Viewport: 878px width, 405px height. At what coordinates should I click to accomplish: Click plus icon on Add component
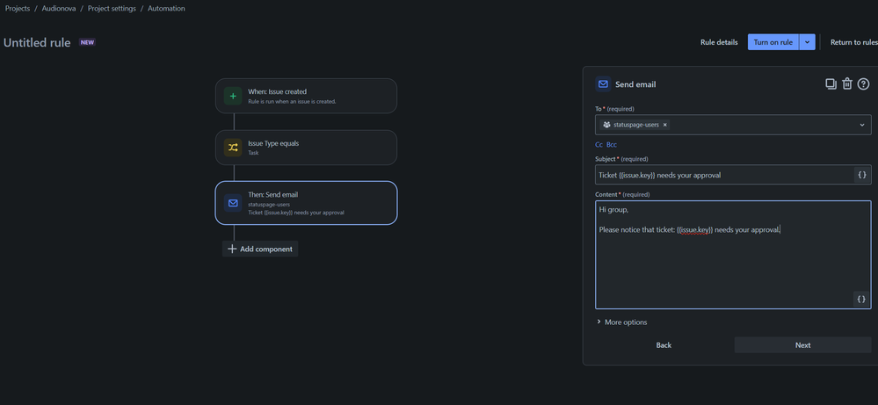click(x=232, y=249)
